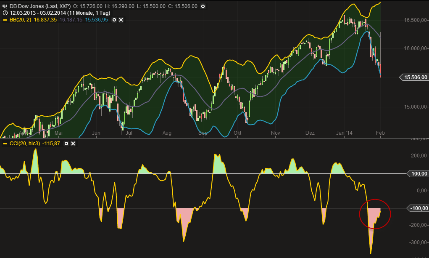
Task: Select the DB Dow Jones (Last, XXP) title
Action: click(40, 6)
